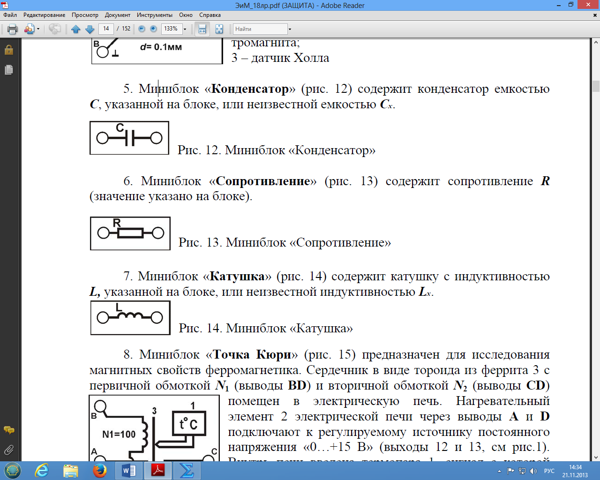Screen dimensions: 600x480
Task: Click the network tray icon
Action: 522,471
